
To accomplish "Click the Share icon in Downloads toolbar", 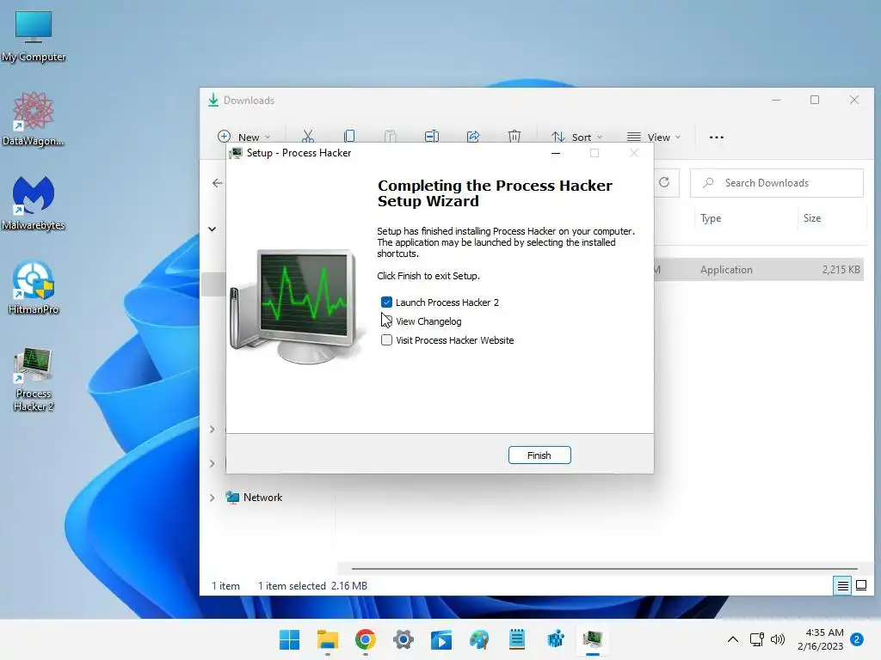I will click(x=473, y=137).
